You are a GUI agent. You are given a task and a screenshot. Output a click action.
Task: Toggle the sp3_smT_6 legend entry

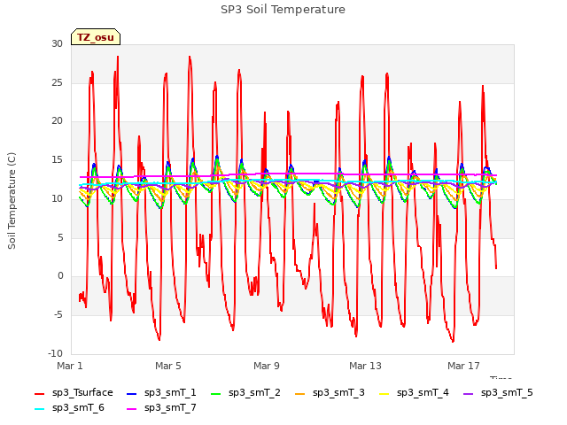tap(69, 408)
